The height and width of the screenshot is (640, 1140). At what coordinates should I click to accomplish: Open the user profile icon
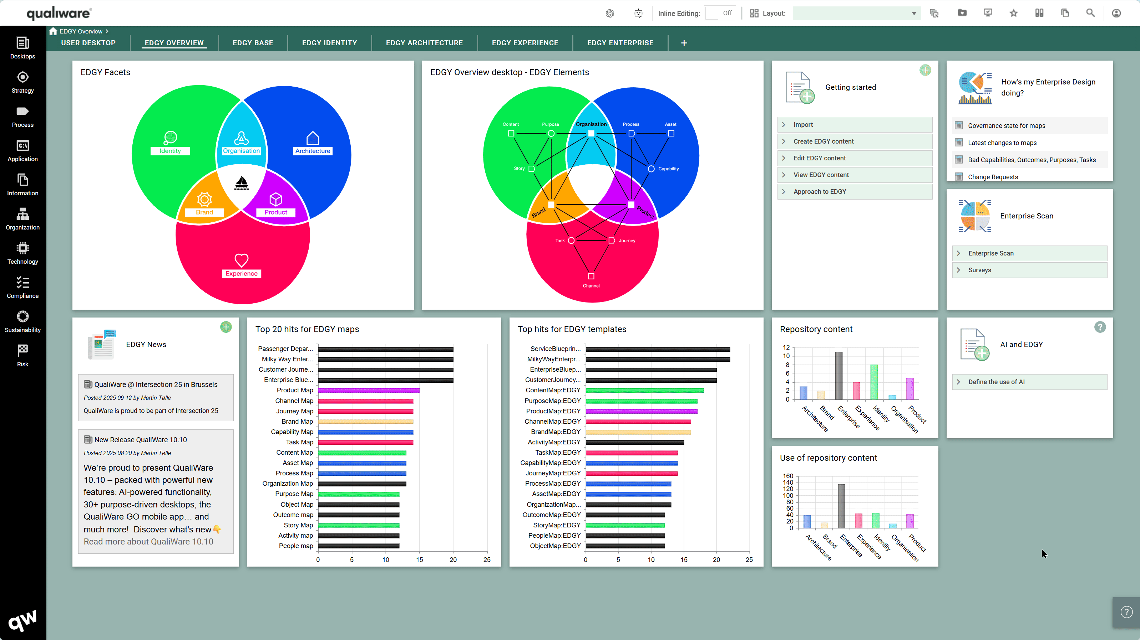pyautogui.click(x=1116, y=13)
